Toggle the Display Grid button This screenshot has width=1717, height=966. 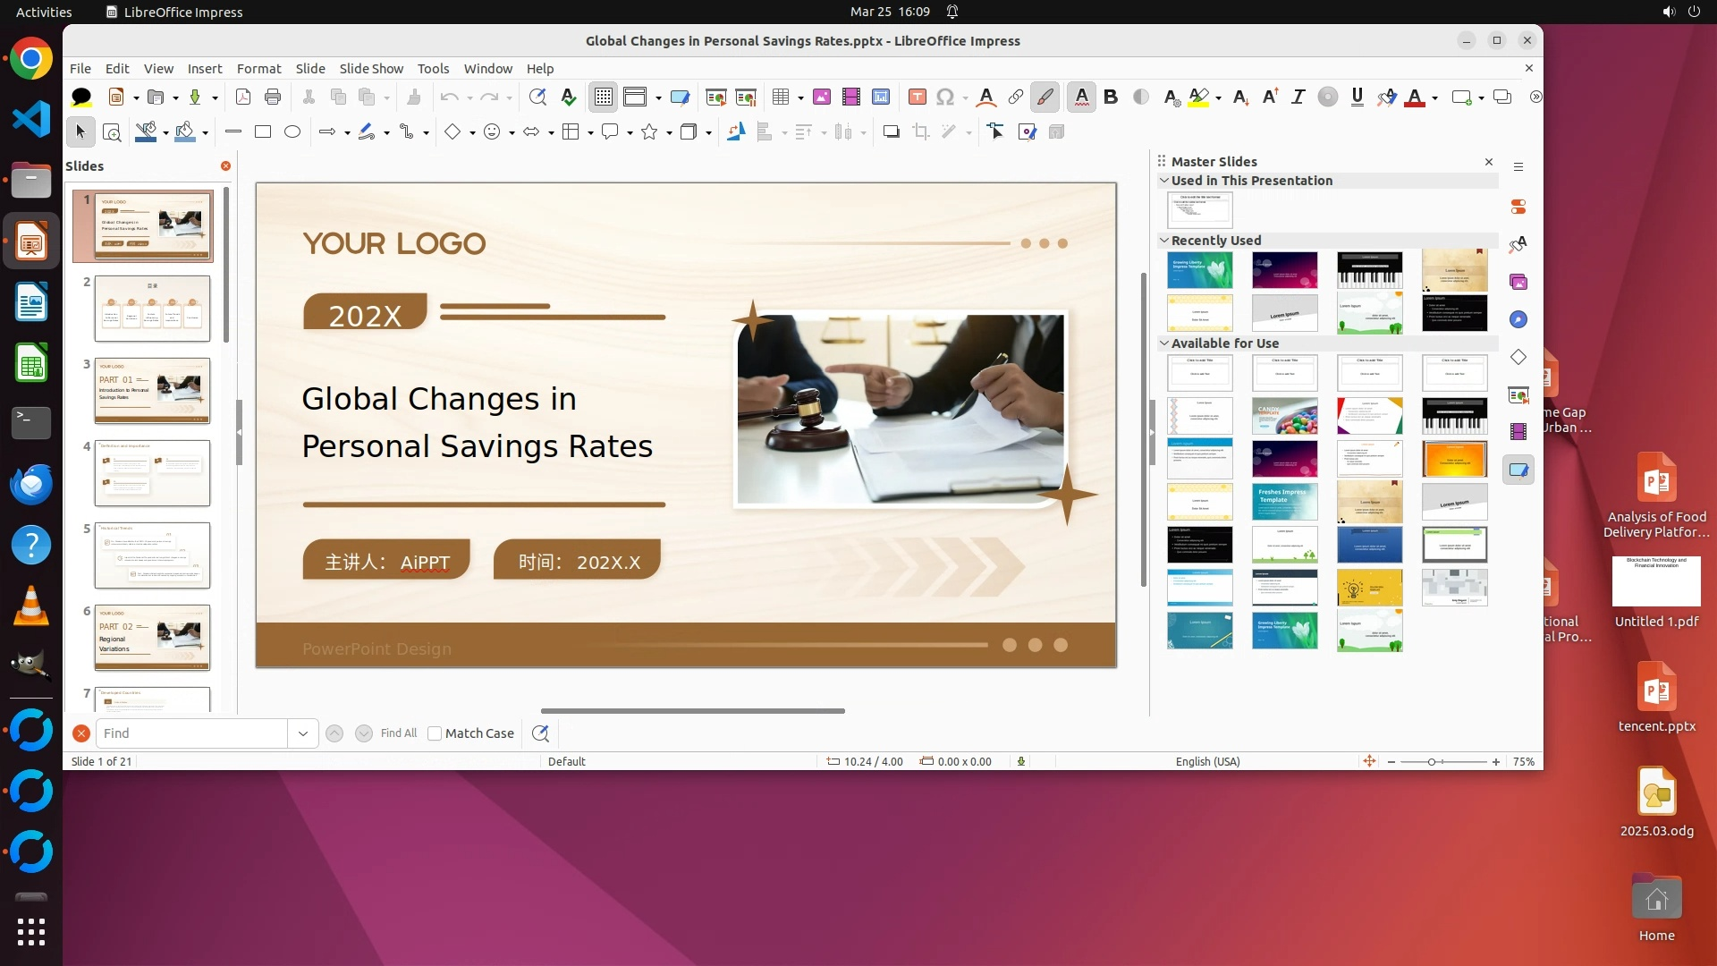pos(604,97)
